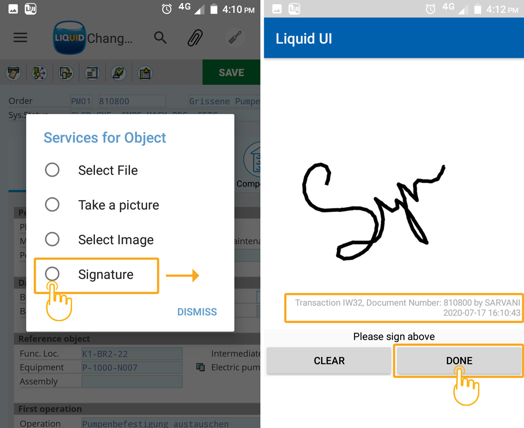Click the toolbar icon with a green checkmark

118,73
